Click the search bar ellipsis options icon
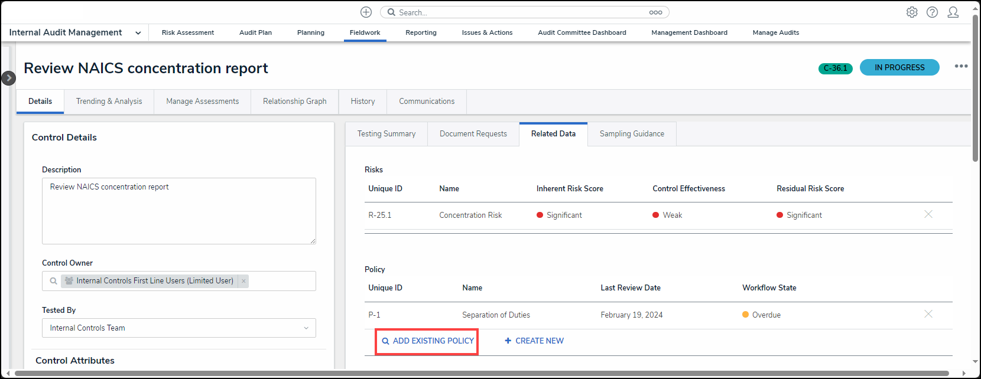981x379 pixels. click(655, 12)
